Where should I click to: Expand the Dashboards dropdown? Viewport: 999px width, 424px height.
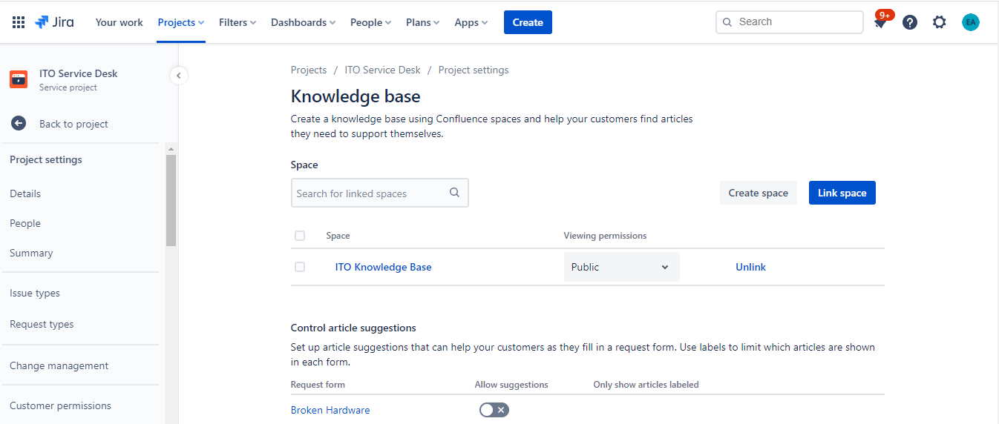coord(303,22)
